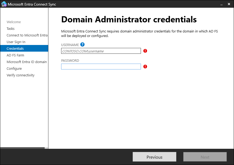Click the disabled Next button

pos(205,157)
